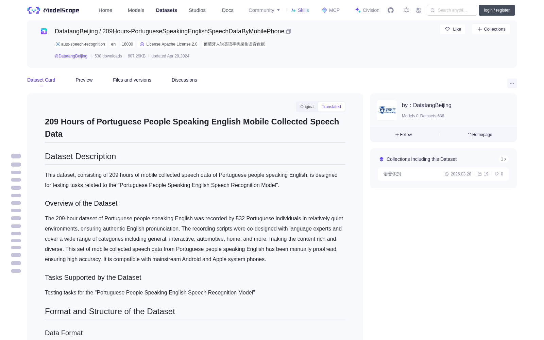Click the collections layers icon
Image resolution: width=544 pixels, height=340 pixels.
coord(381,159)
